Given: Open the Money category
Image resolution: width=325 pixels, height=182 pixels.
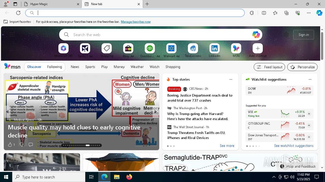Looking at the screenshot, I should 119,67.
